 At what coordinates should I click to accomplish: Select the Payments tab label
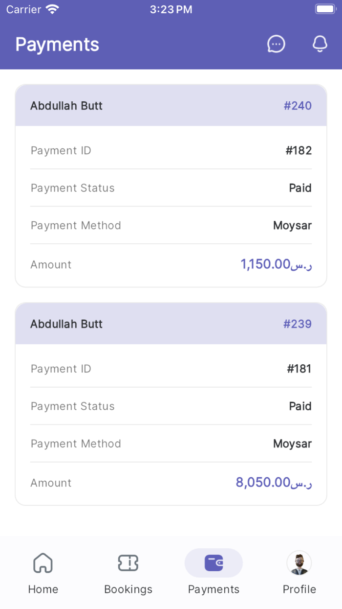(214, 589)
